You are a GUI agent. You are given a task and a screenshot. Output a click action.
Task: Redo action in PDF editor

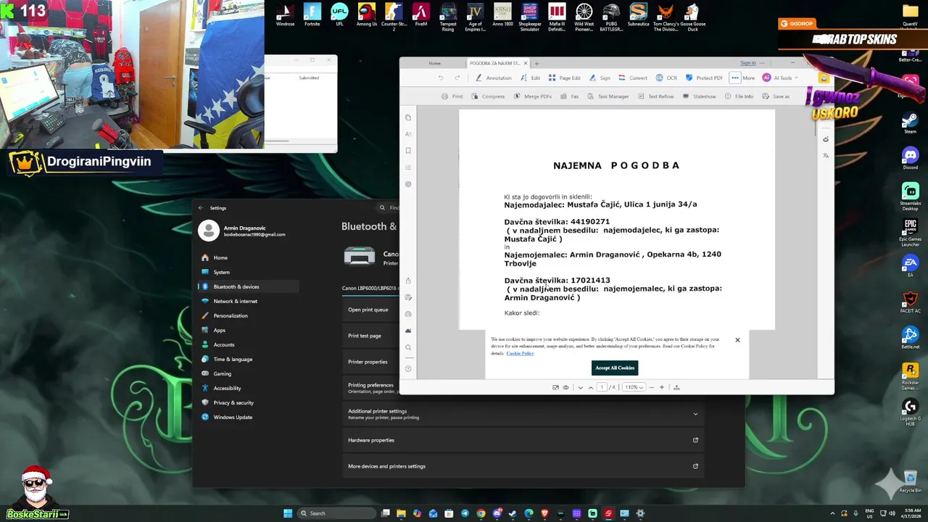(457, 78)
